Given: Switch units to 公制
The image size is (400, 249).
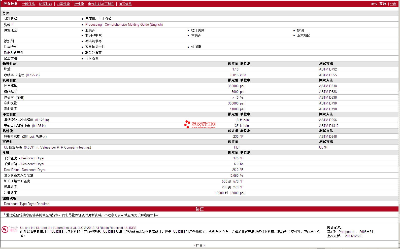Looking at the screenshot, I should point(393,4).
